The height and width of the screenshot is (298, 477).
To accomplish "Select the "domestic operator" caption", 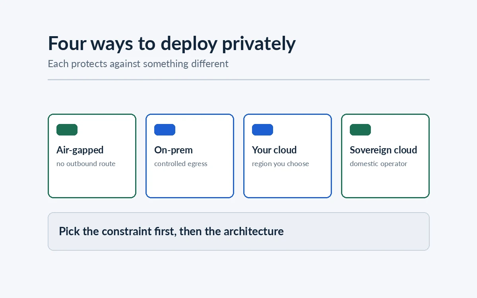I will 378,164.
